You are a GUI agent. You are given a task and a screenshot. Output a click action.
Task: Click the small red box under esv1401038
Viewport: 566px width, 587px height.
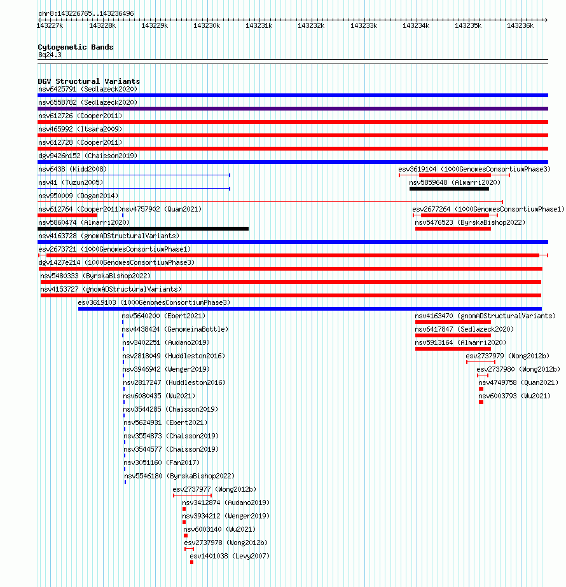191,562
